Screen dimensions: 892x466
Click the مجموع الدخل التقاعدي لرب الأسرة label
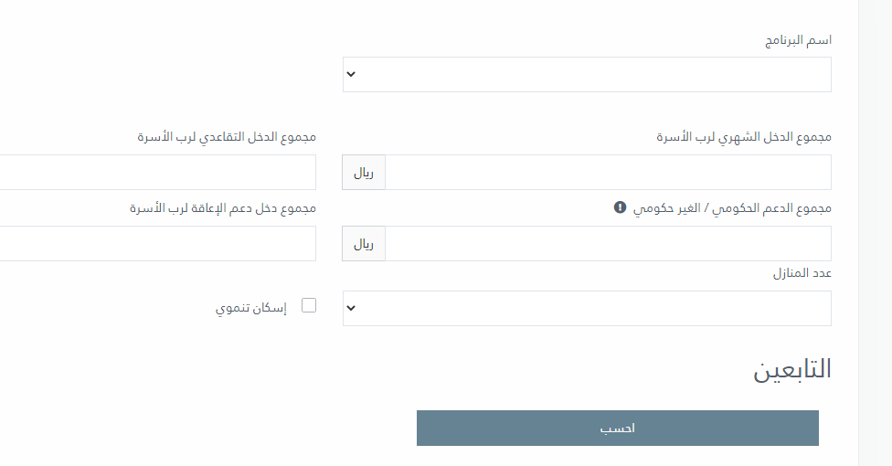pos(227,137)
